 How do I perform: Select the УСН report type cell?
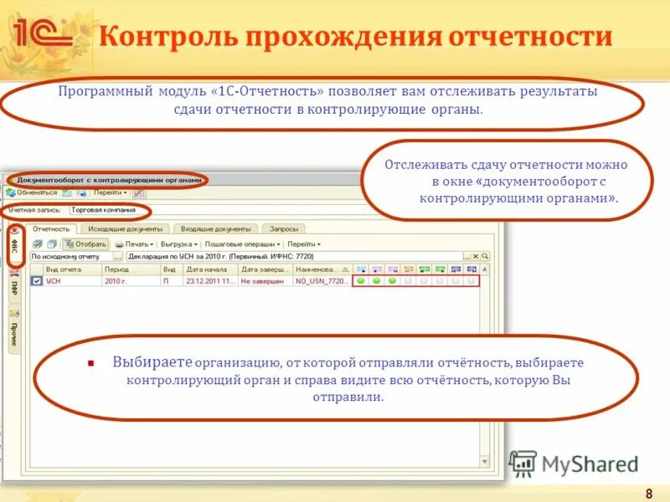[x=72, y=281]
